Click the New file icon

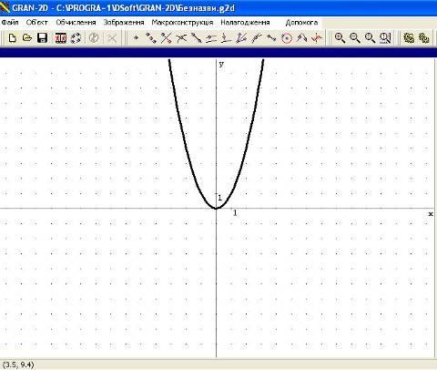[12, 38]
